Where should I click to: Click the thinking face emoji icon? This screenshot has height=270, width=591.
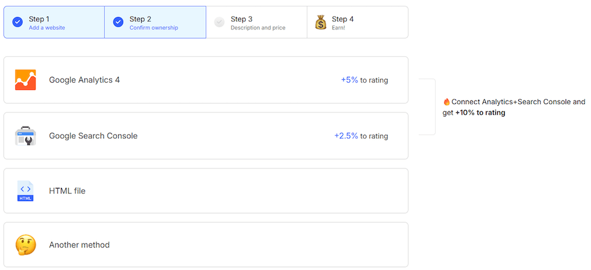pos(25,245)
